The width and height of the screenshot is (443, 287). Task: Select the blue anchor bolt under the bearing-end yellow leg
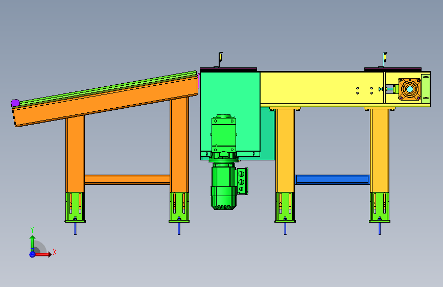pos(380,228)
